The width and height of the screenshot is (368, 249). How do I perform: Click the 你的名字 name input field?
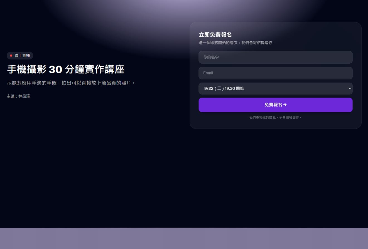[x=275, y=57]
